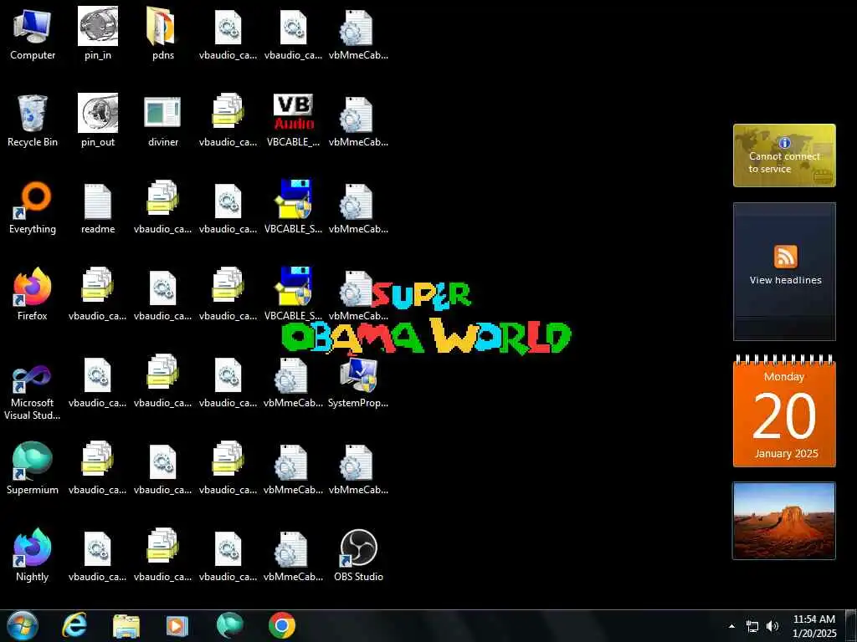Select the Supermium desktop shortcut
The image size is (857, 642).
point(33,468)
